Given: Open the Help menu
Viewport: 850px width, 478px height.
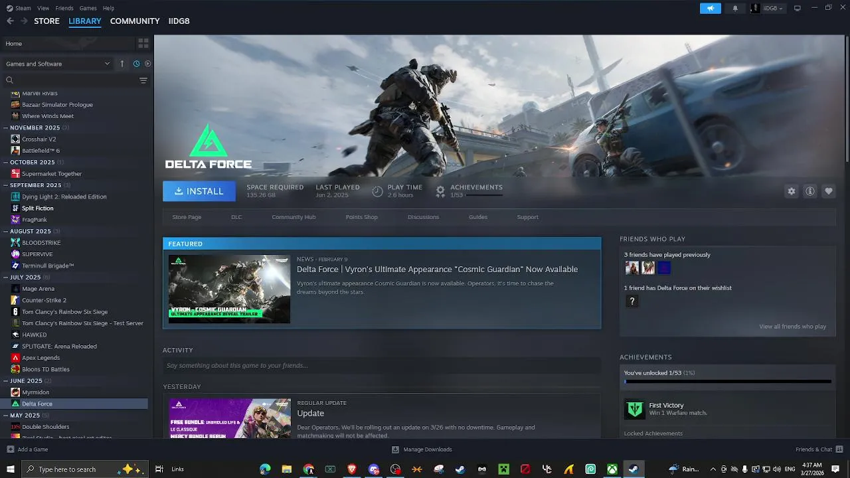Looking at the screenshot, I should pyautogui.click(x=108, y=8).
